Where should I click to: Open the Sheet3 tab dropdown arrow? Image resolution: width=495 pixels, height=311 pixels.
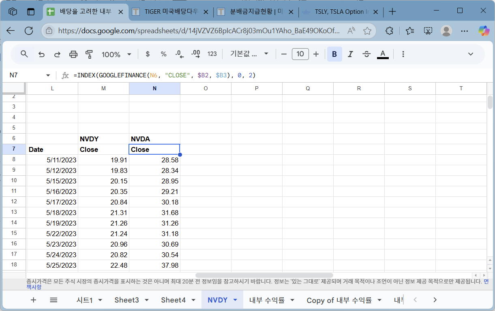(146, 300)
